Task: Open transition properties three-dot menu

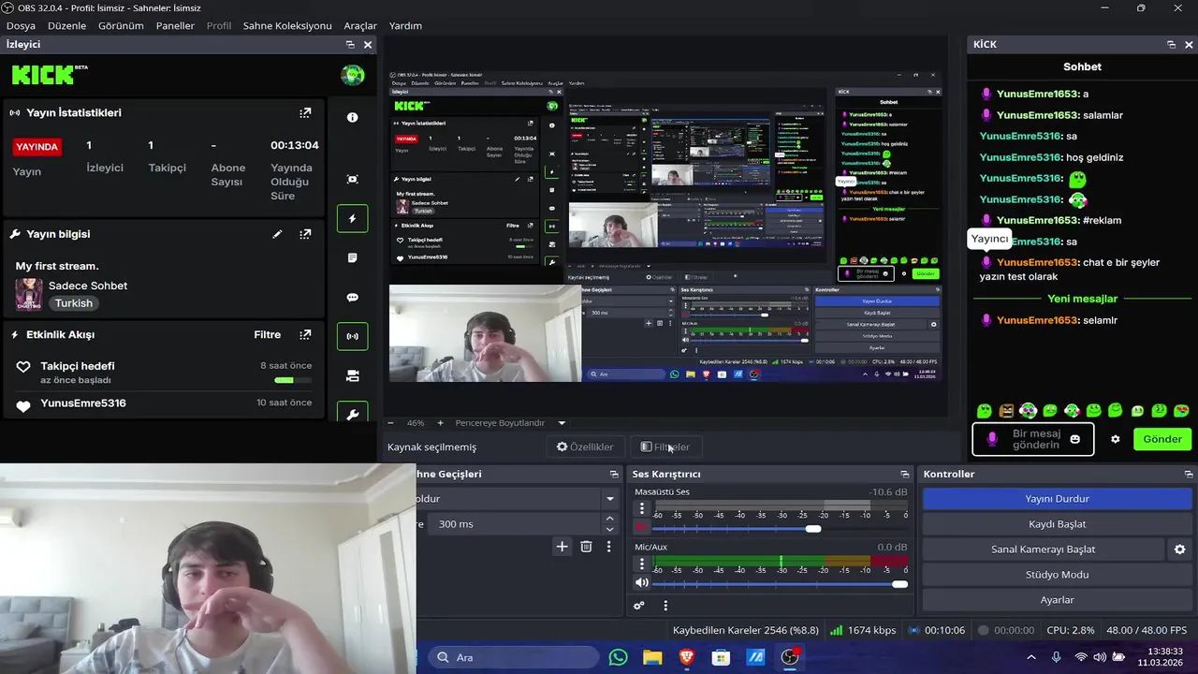Action: coord(609,547)
